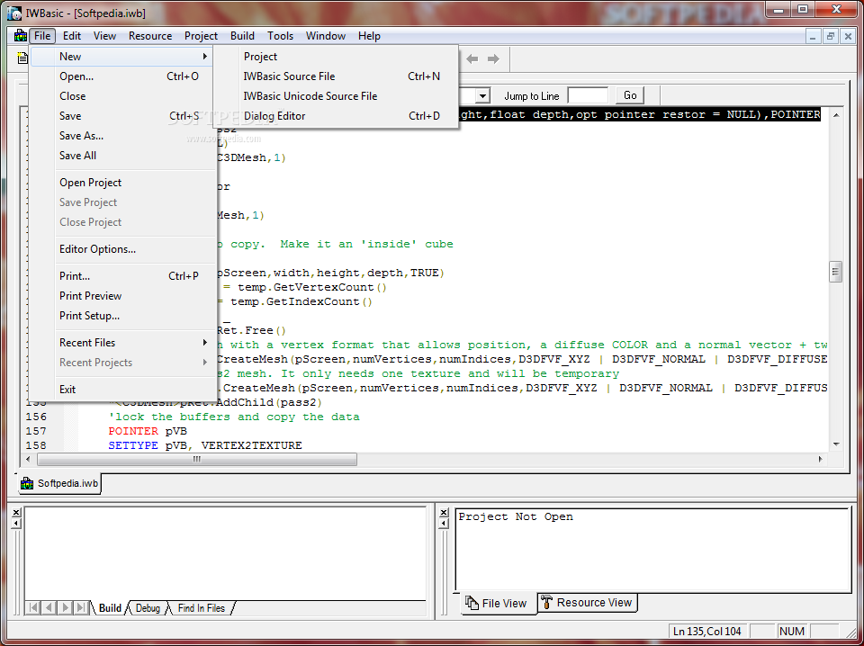Open the View menu
The width and height of the screenshot is (864, 646).
[104, 36]
